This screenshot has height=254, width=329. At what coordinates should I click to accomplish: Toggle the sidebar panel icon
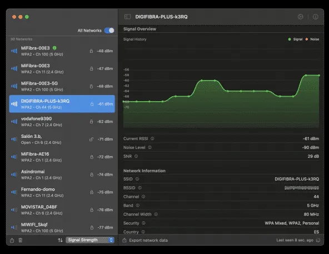pos(128,17)
